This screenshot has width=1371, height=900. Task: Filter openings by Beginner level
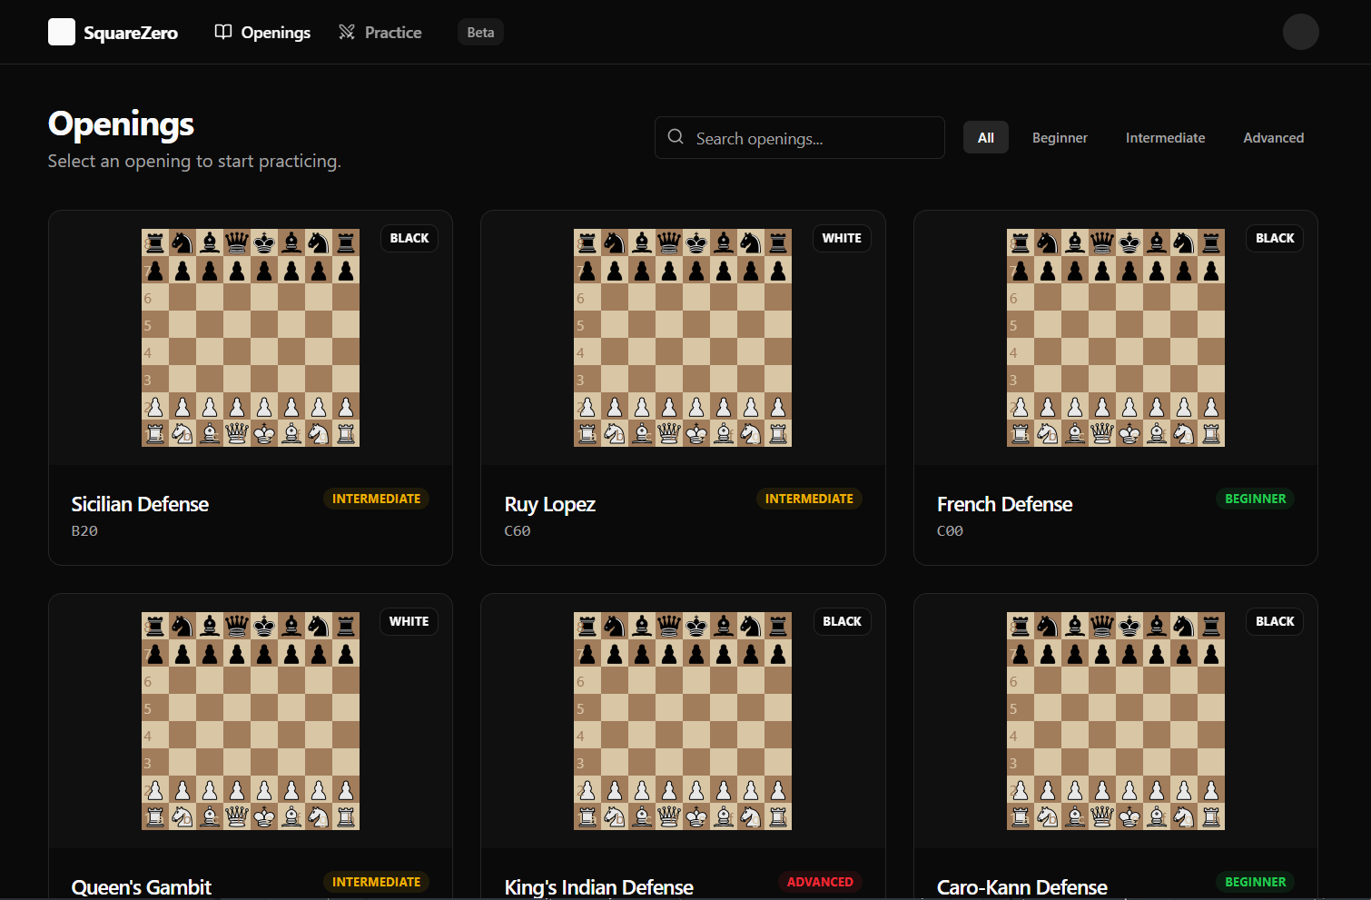(x=1060, y=138)
